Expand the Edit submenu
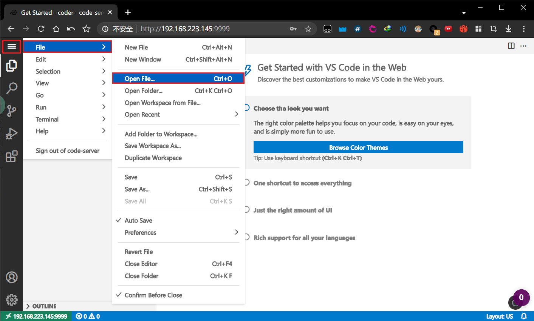The width and height of the screenshot is (534, 321). (x=68, y=59)
